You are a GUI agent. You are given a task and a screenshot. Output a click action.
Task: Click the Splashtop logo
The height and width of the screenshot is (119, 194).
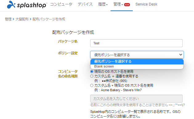(x=27, y=5)
